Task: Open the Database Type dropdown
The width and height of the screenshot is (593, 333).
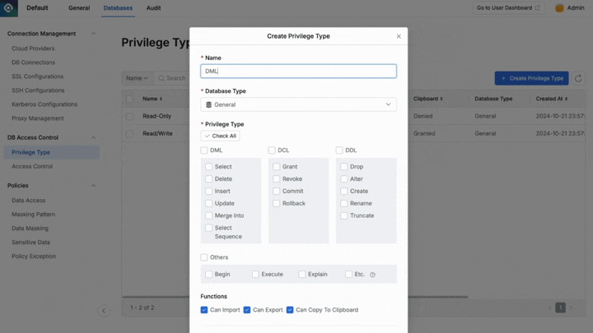Action: click(298, 104)
